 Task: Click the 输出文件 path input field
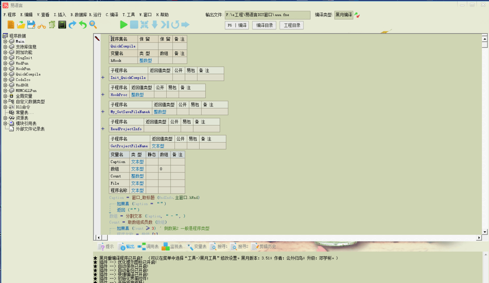click(267, 15)
